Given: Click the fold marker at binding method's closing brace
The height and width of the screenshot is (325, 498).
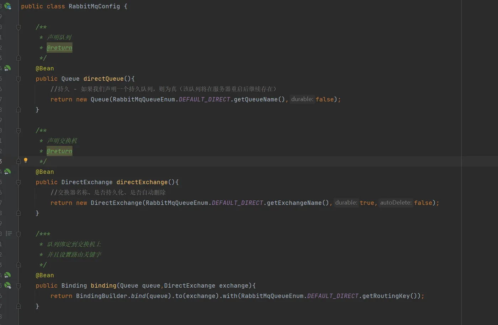Looking at the screenshot, I should (x=18, y=306).
